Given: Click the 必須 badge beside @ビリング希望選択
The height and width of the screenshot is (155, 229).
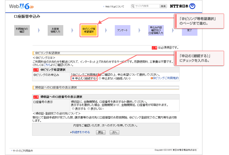Looking at the screenshot, I should 36,70.
